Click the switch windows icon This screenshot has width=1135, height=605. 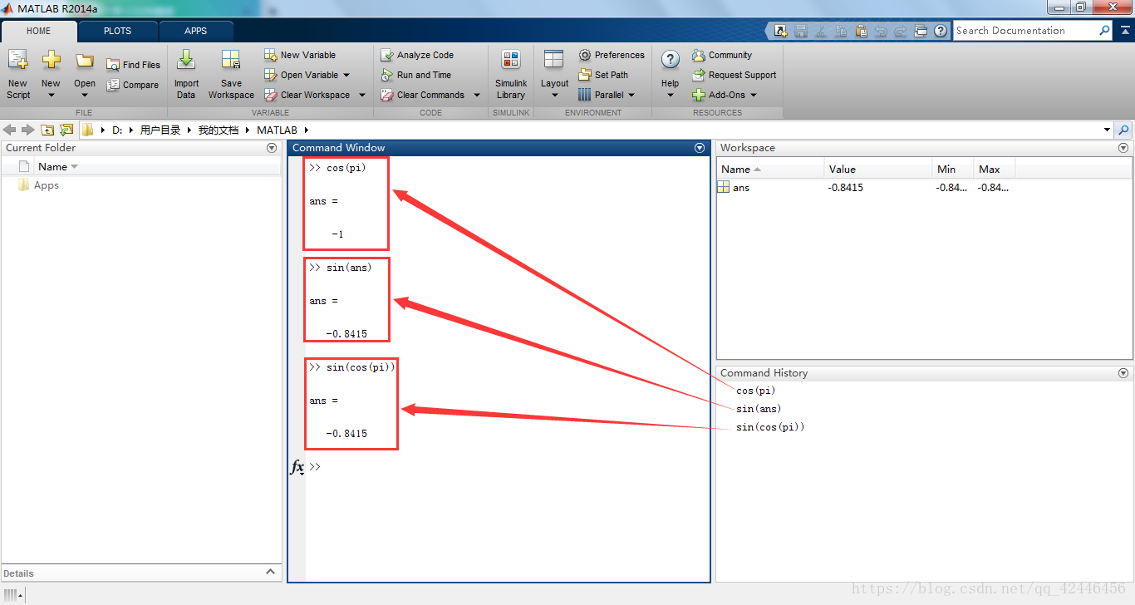[x=921, y=31]
